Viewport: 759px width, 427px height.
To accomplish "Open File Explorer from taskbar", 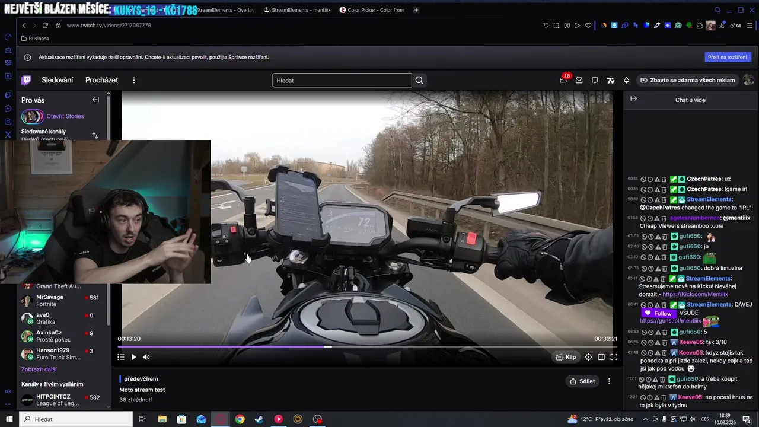I will pos(162,419).
